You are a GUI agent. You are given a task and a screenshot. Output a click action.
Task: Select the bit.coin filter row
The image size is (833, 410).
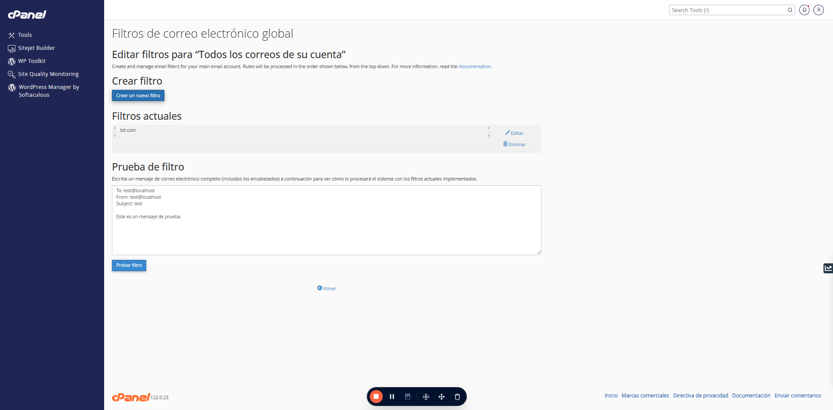(327, 138)
